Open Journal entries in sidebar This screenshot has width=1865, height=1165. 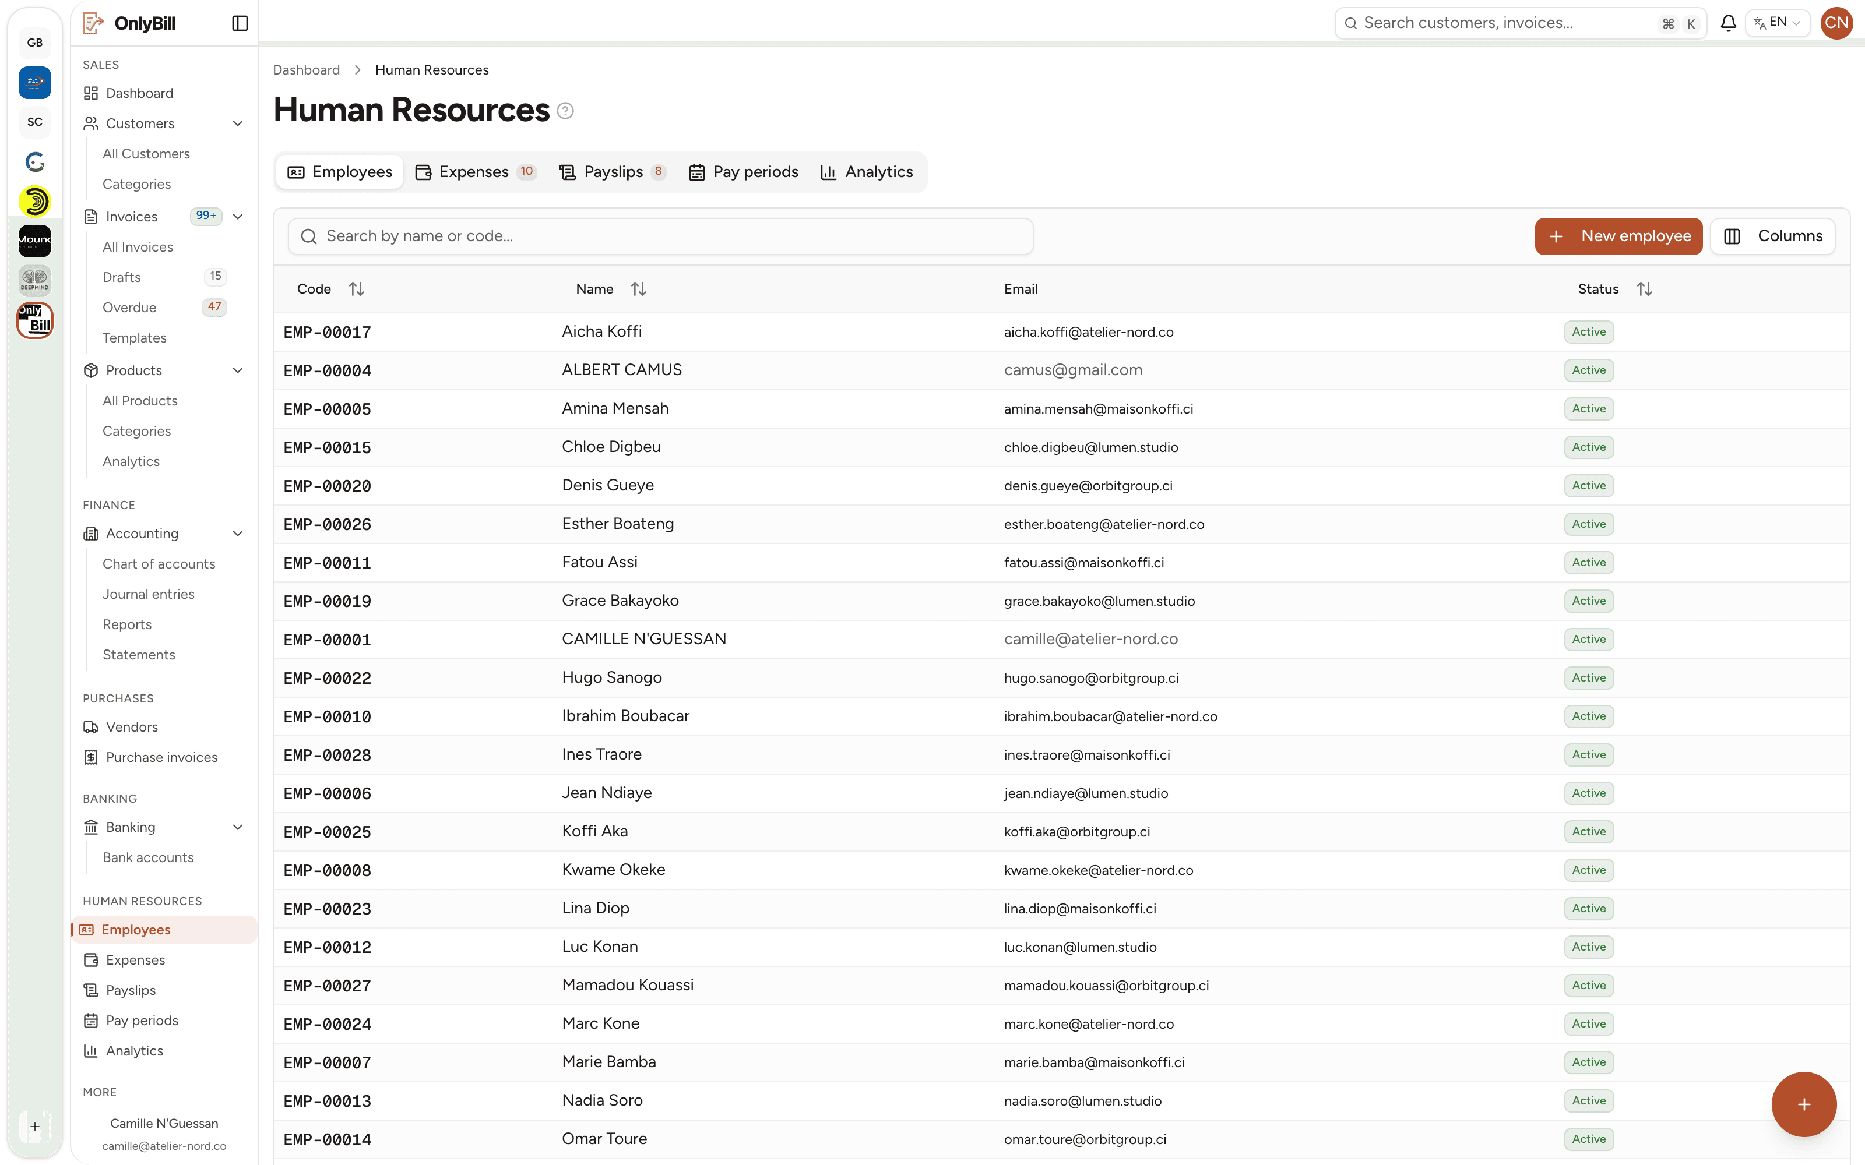148,594
